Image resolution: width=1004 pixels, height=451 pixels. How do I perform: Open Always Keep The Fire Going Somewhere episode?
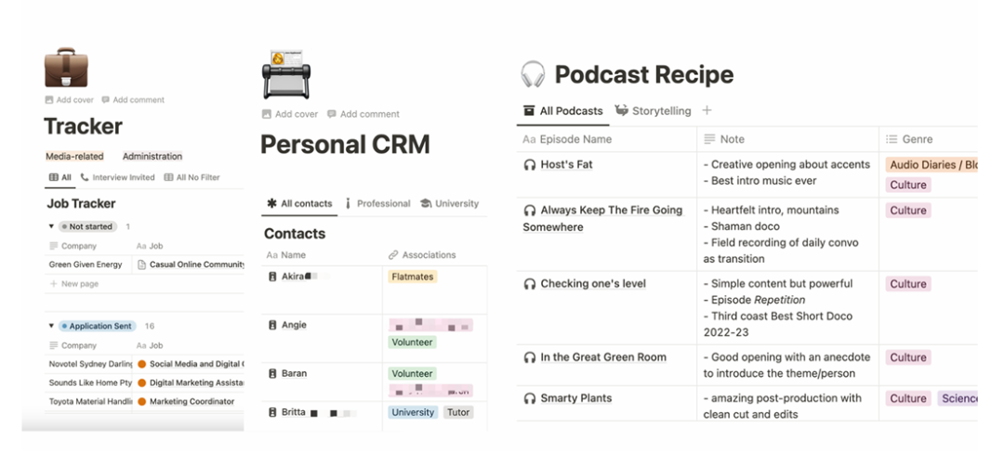[x=602, y=218]
